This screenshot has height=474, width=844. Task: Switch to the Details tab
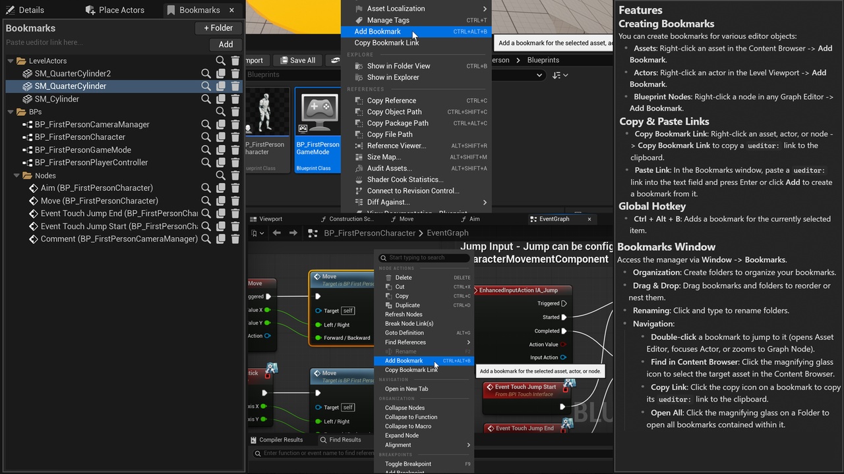pos(25,10)
